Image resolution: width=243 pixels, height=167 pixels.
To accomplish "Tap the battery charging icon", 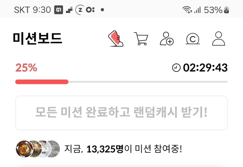I will [227, 10].
